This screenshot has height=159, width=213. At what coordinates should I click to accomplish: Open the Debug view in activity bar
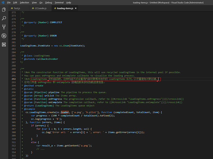(x=4, y=36)
